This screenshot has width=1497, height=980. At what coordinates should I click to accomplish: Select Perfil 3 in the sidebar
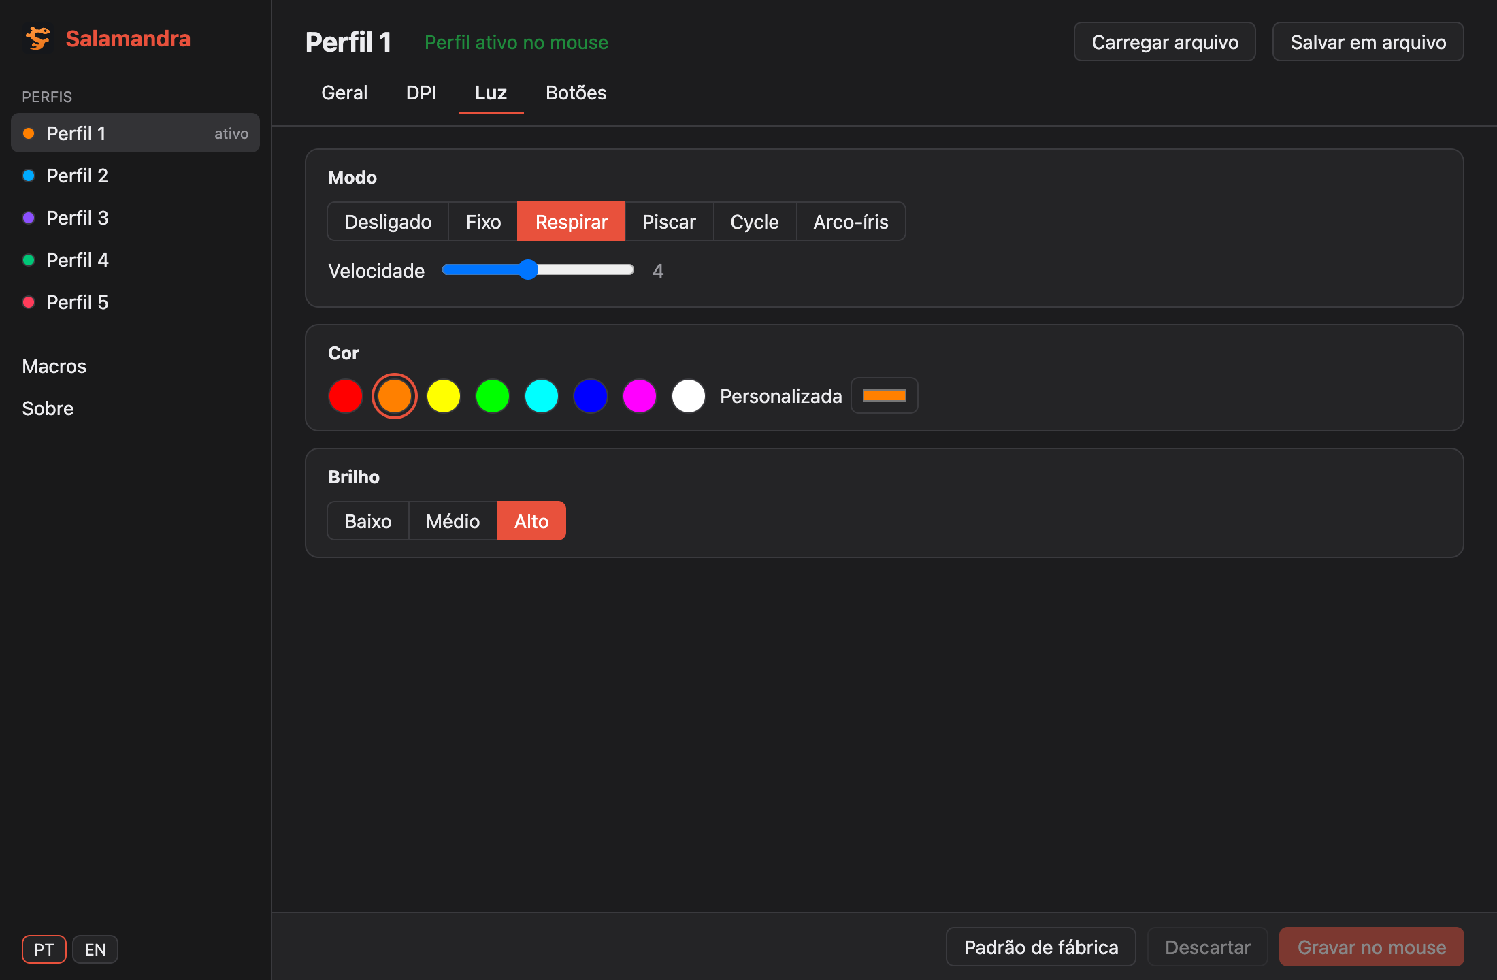pyautogui.click(x=135, y=218)
